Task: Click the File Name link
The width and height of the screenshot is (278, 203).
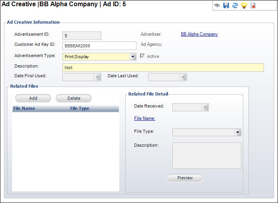Action: 145,118
